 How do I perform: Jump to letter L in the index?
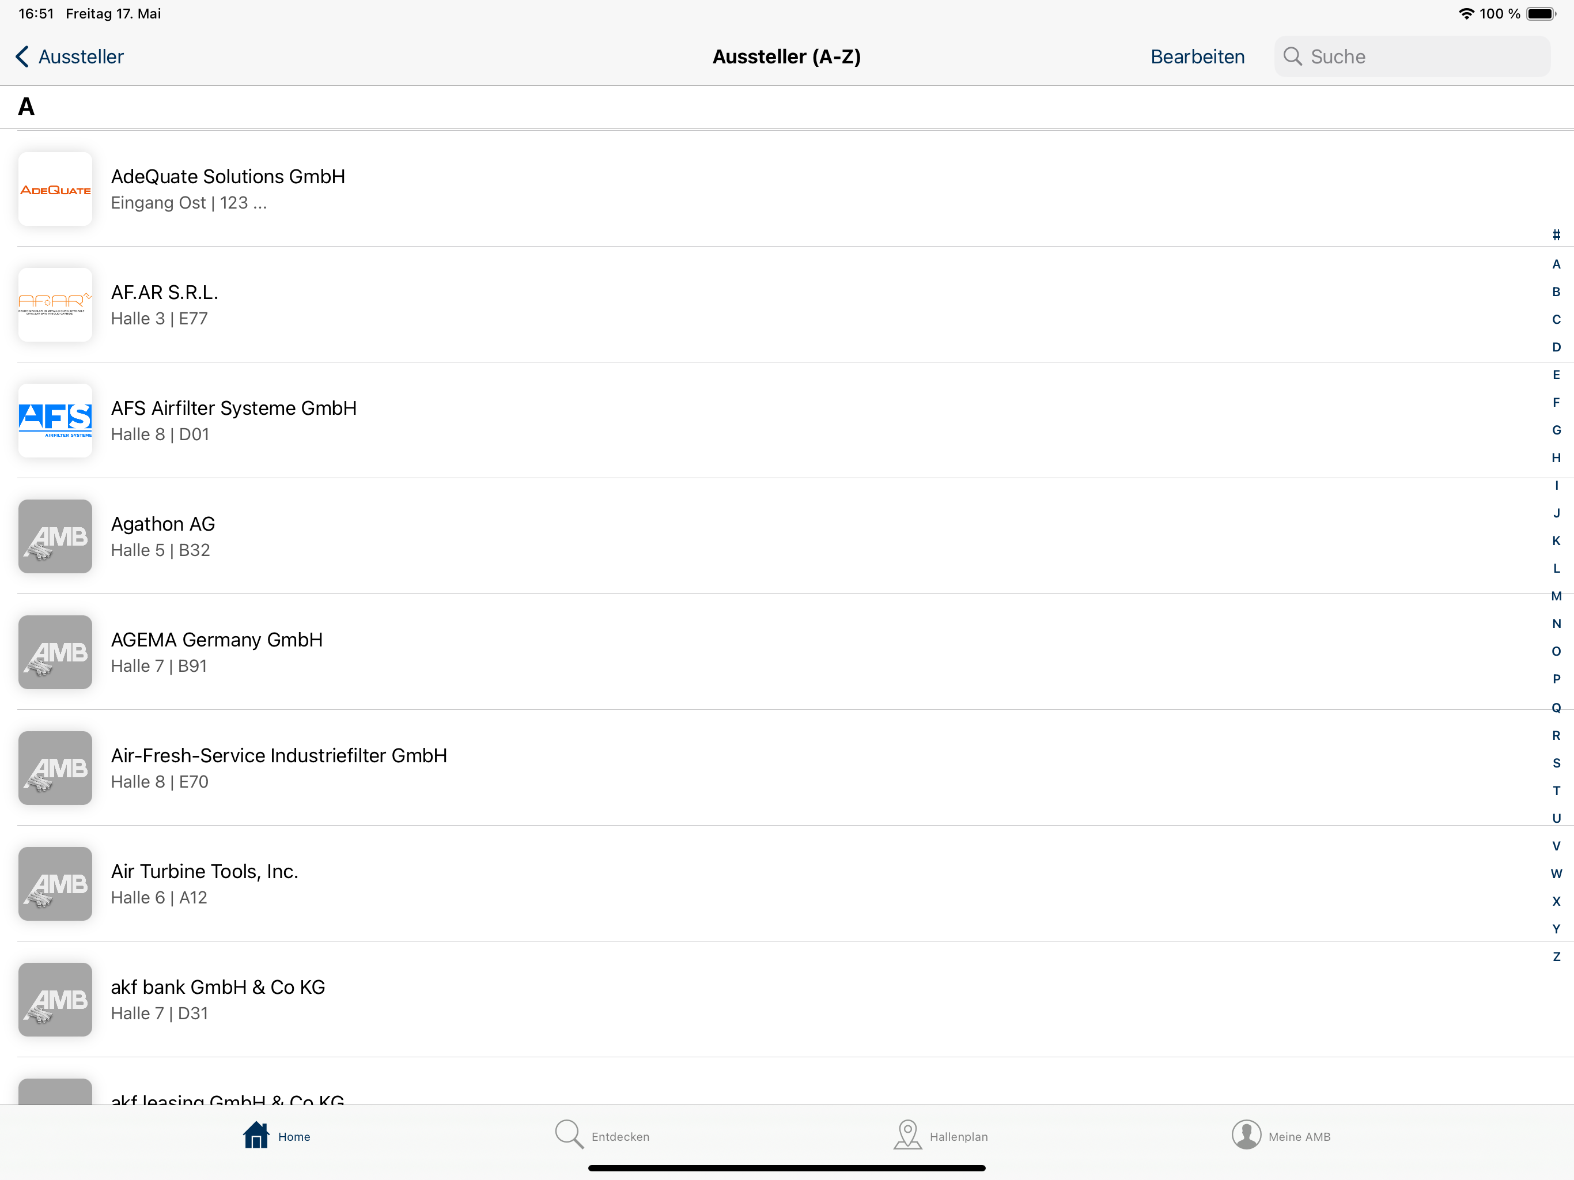click(1556, 569)
